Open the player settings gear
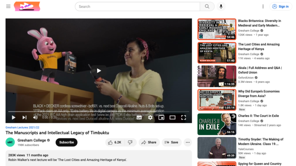 (150, 118)
